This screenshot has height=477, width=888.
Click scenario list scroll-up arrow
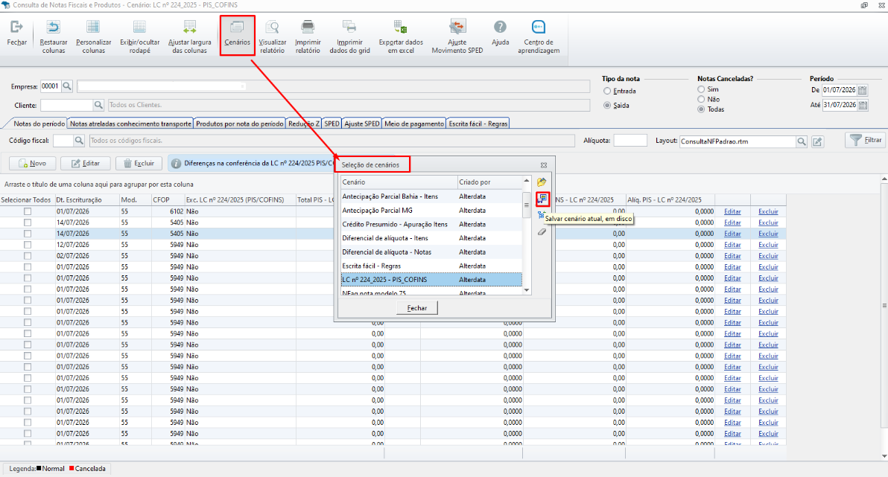click(x=527, y=181)
